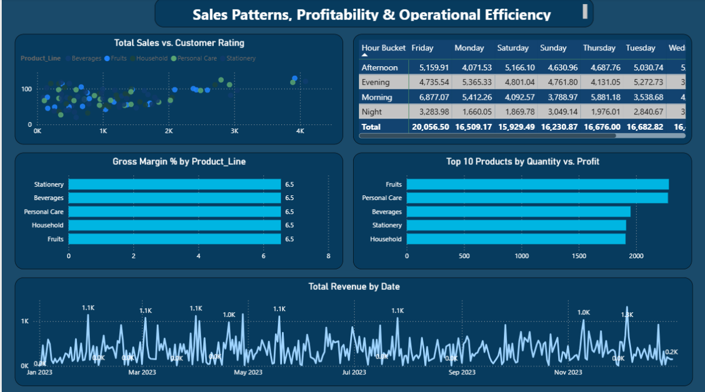Click the Fruits legend marker in scatter chart
The image size is (705, 392).
[108, 59]
